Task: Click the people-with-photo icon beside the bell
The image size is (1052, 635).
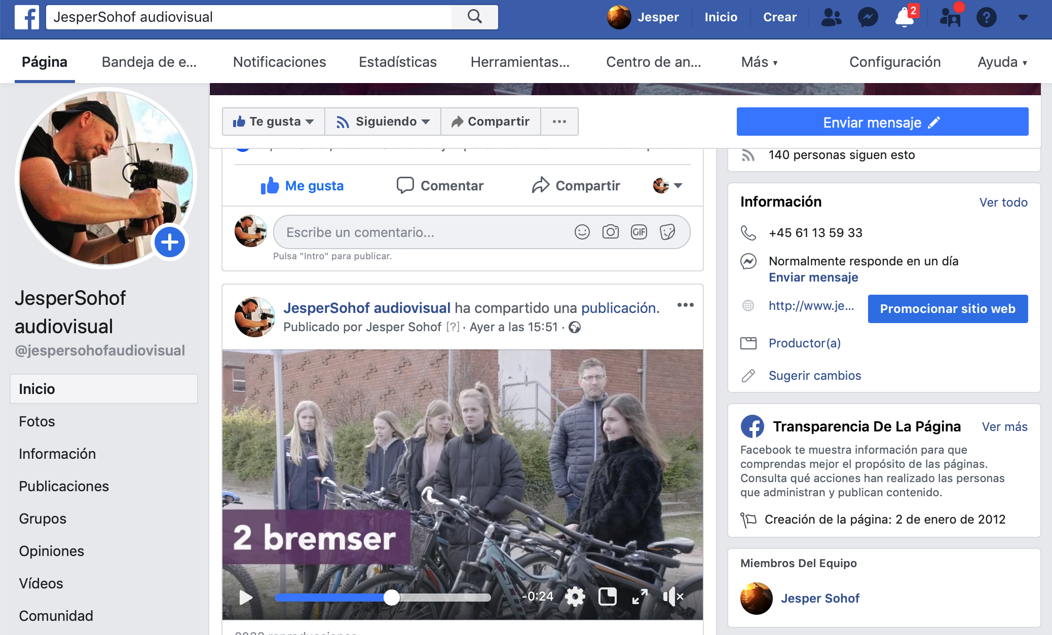Action: click(950, 17)
